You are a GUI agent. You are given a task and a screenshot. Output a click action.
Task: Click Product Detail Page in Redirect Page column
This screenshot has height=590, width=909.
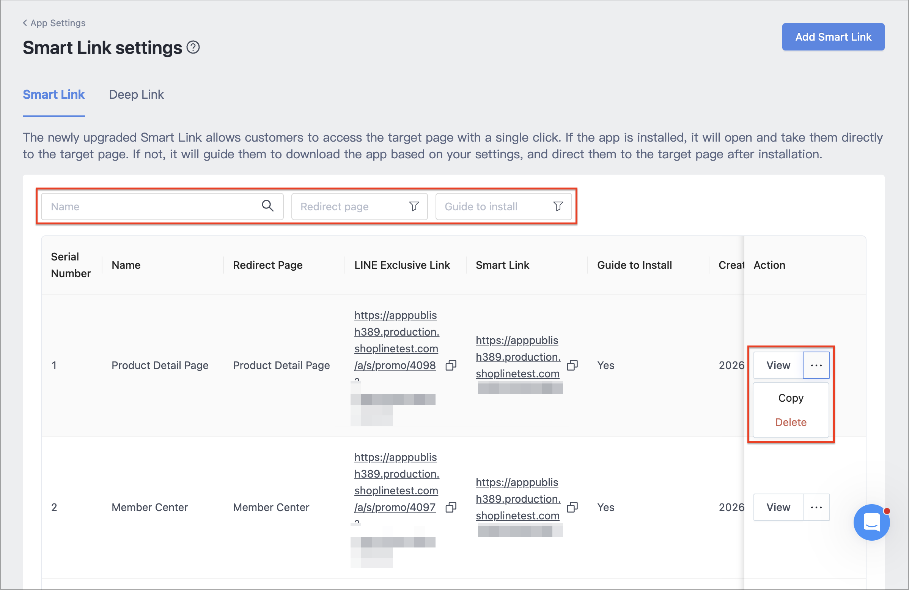tap(281, 365)
